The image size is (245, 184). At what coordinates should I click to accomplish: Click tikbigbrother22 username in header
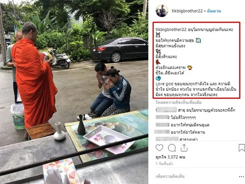187,11
